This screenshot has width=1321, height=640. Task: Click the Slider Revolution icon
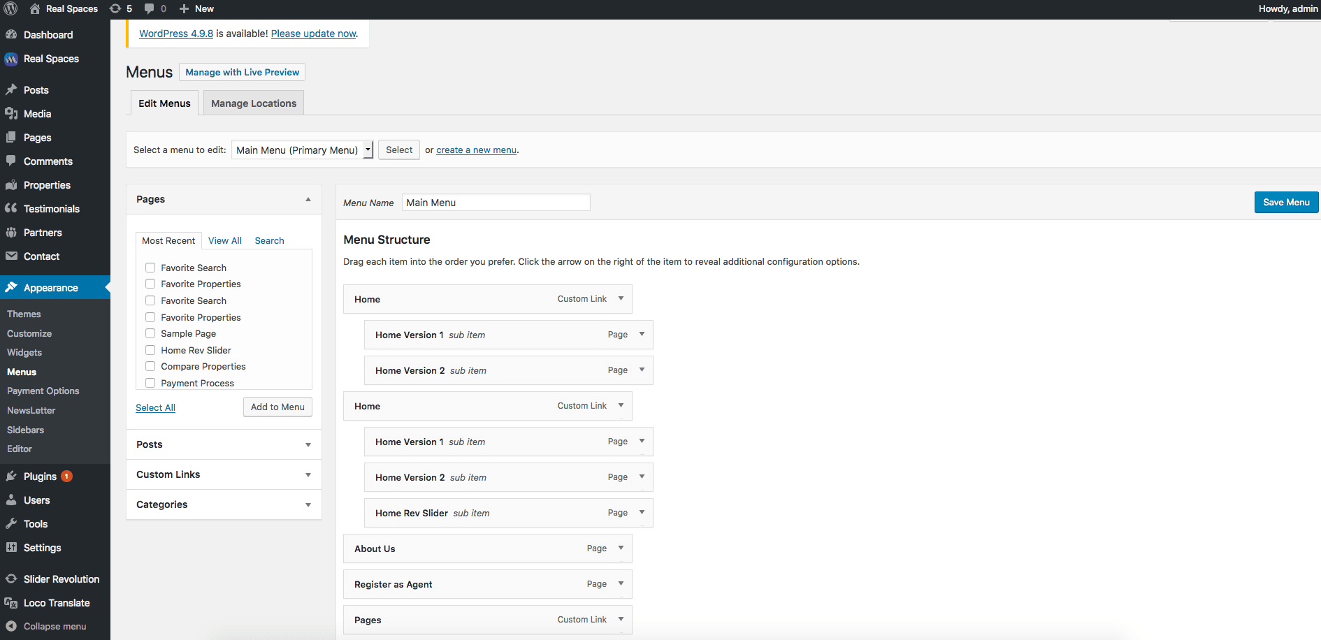[11, 579]
